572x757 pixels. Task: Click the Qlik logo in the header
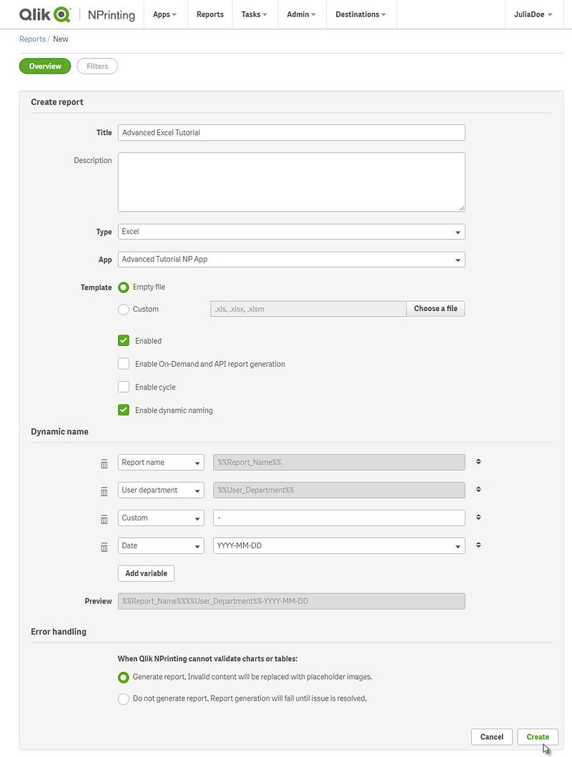(45, 14)
